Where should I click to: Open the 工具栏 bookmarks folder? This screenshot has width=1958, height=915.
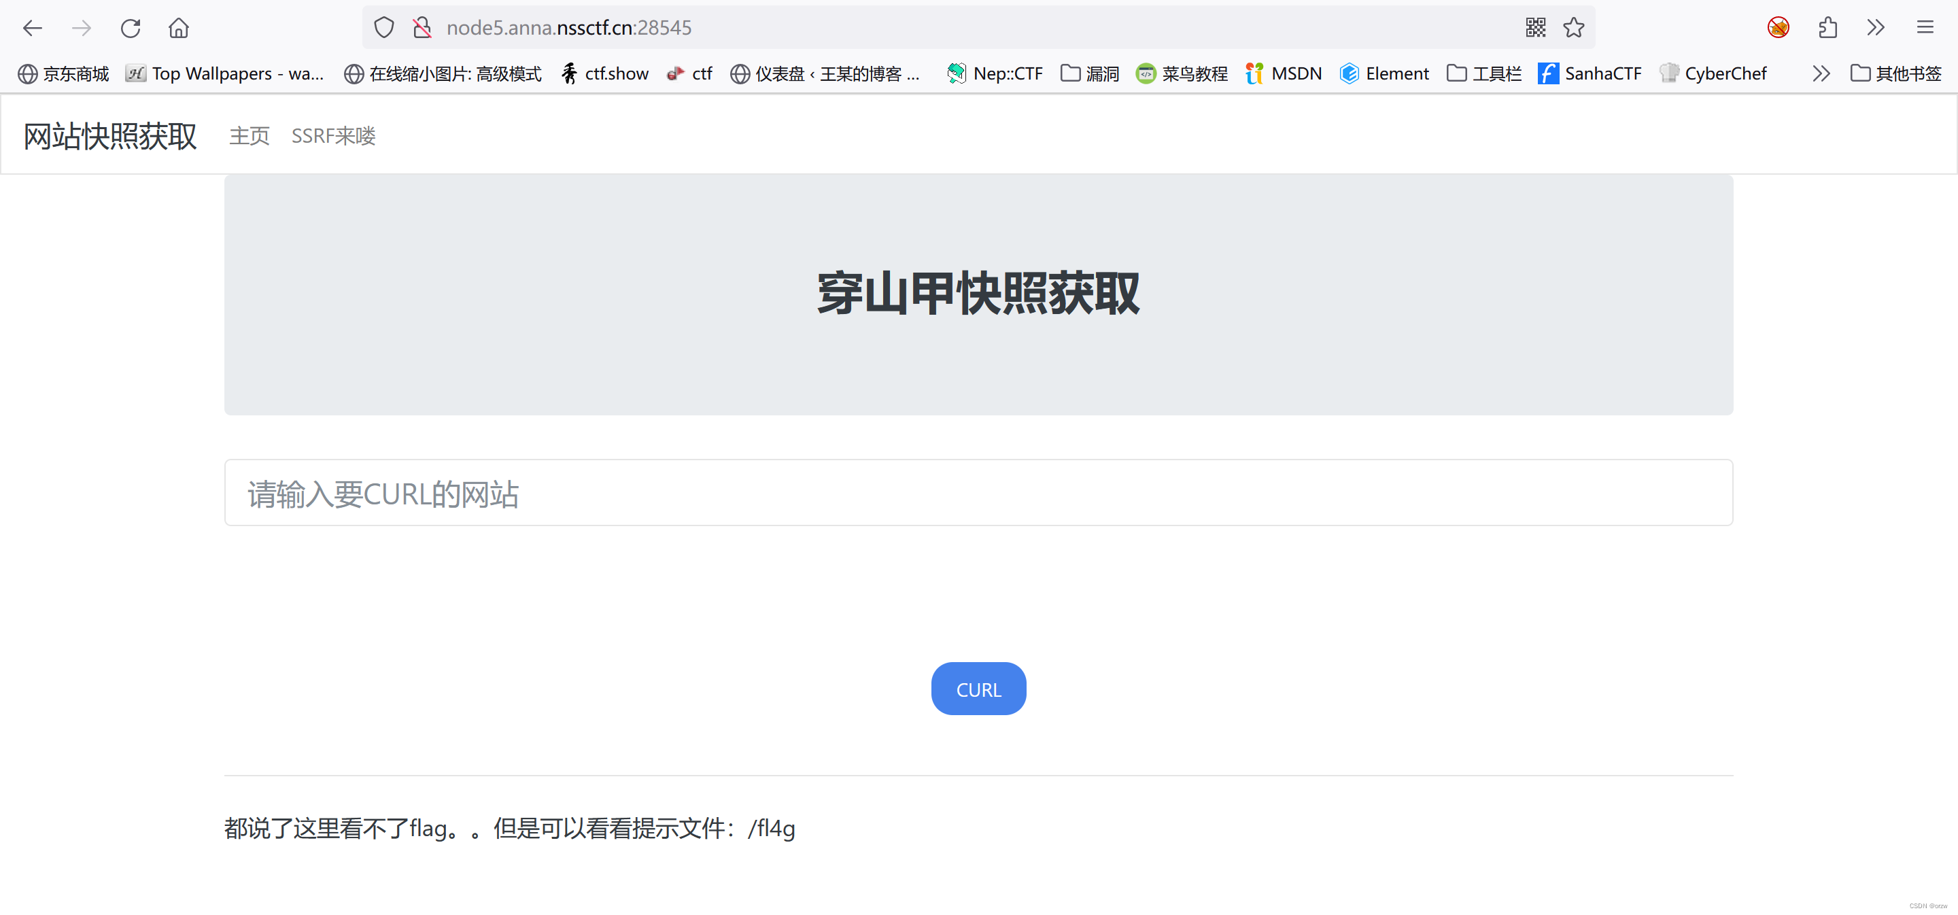(x=1483, y=73)
